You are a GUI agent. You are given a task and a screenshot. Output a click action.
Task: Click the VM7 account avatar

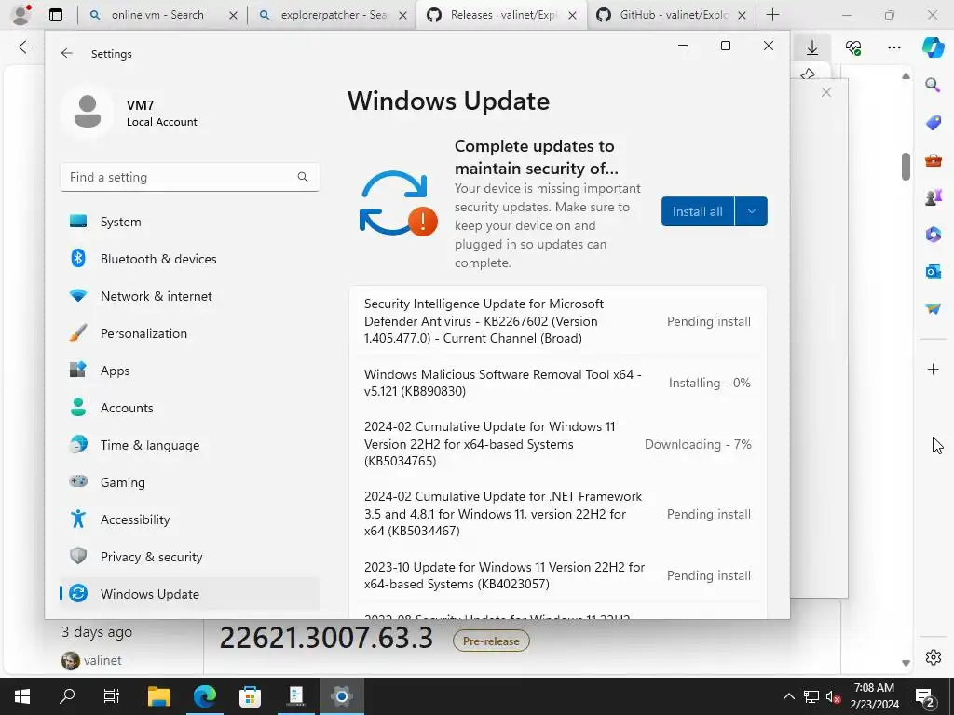pyautogui.click(x=88, y=112)
